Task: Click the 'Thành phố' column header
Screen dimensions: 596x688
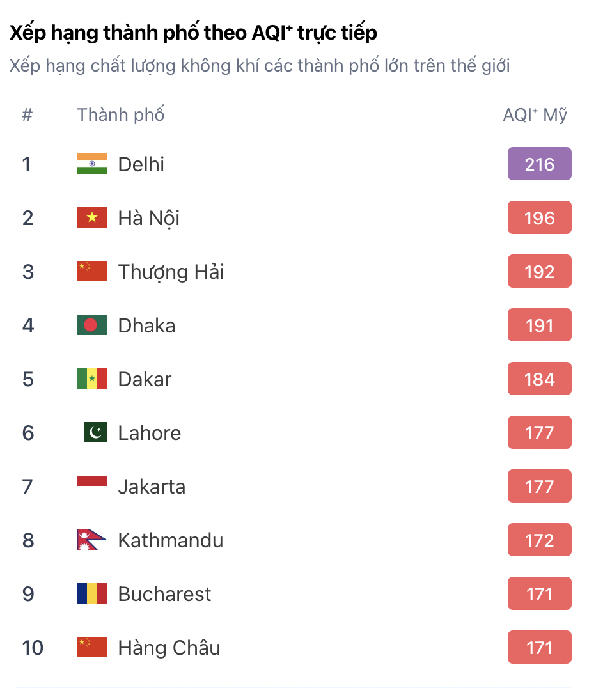Action: point(121,114)
